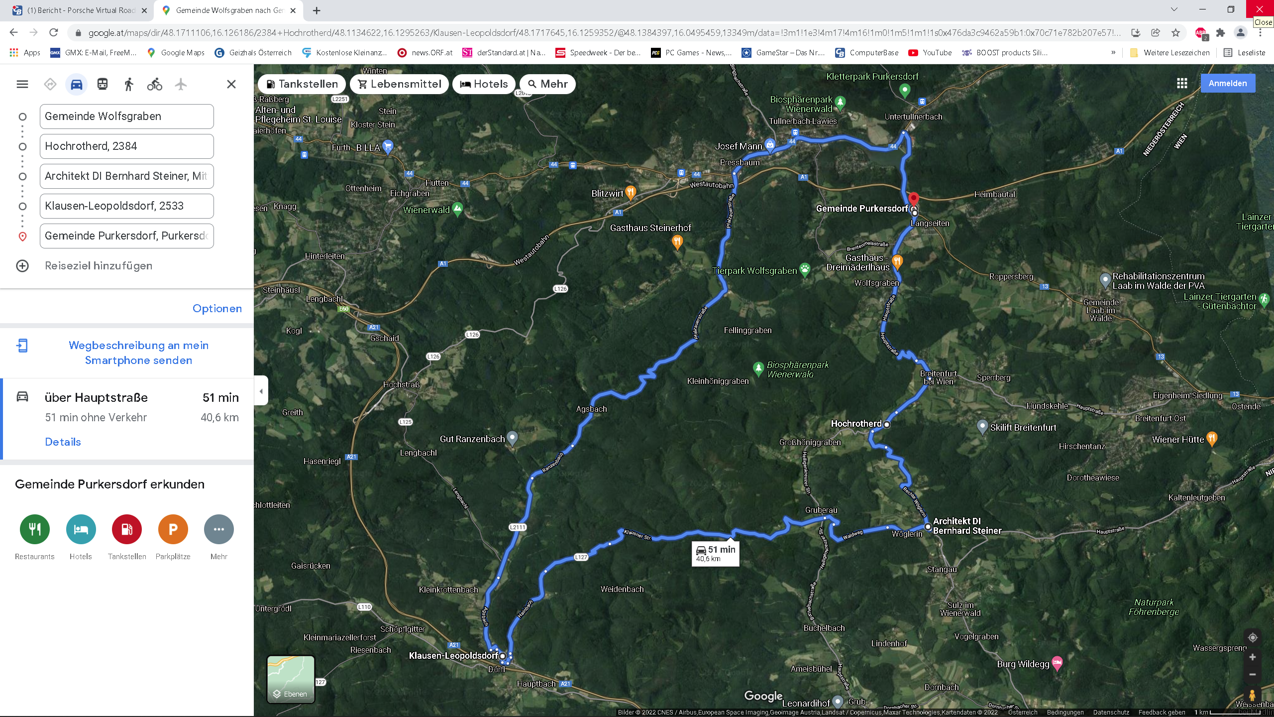Viewport: 1274px width, 717px height.
Task: Open the Google Maps hamburger menu
Action: 22,84
